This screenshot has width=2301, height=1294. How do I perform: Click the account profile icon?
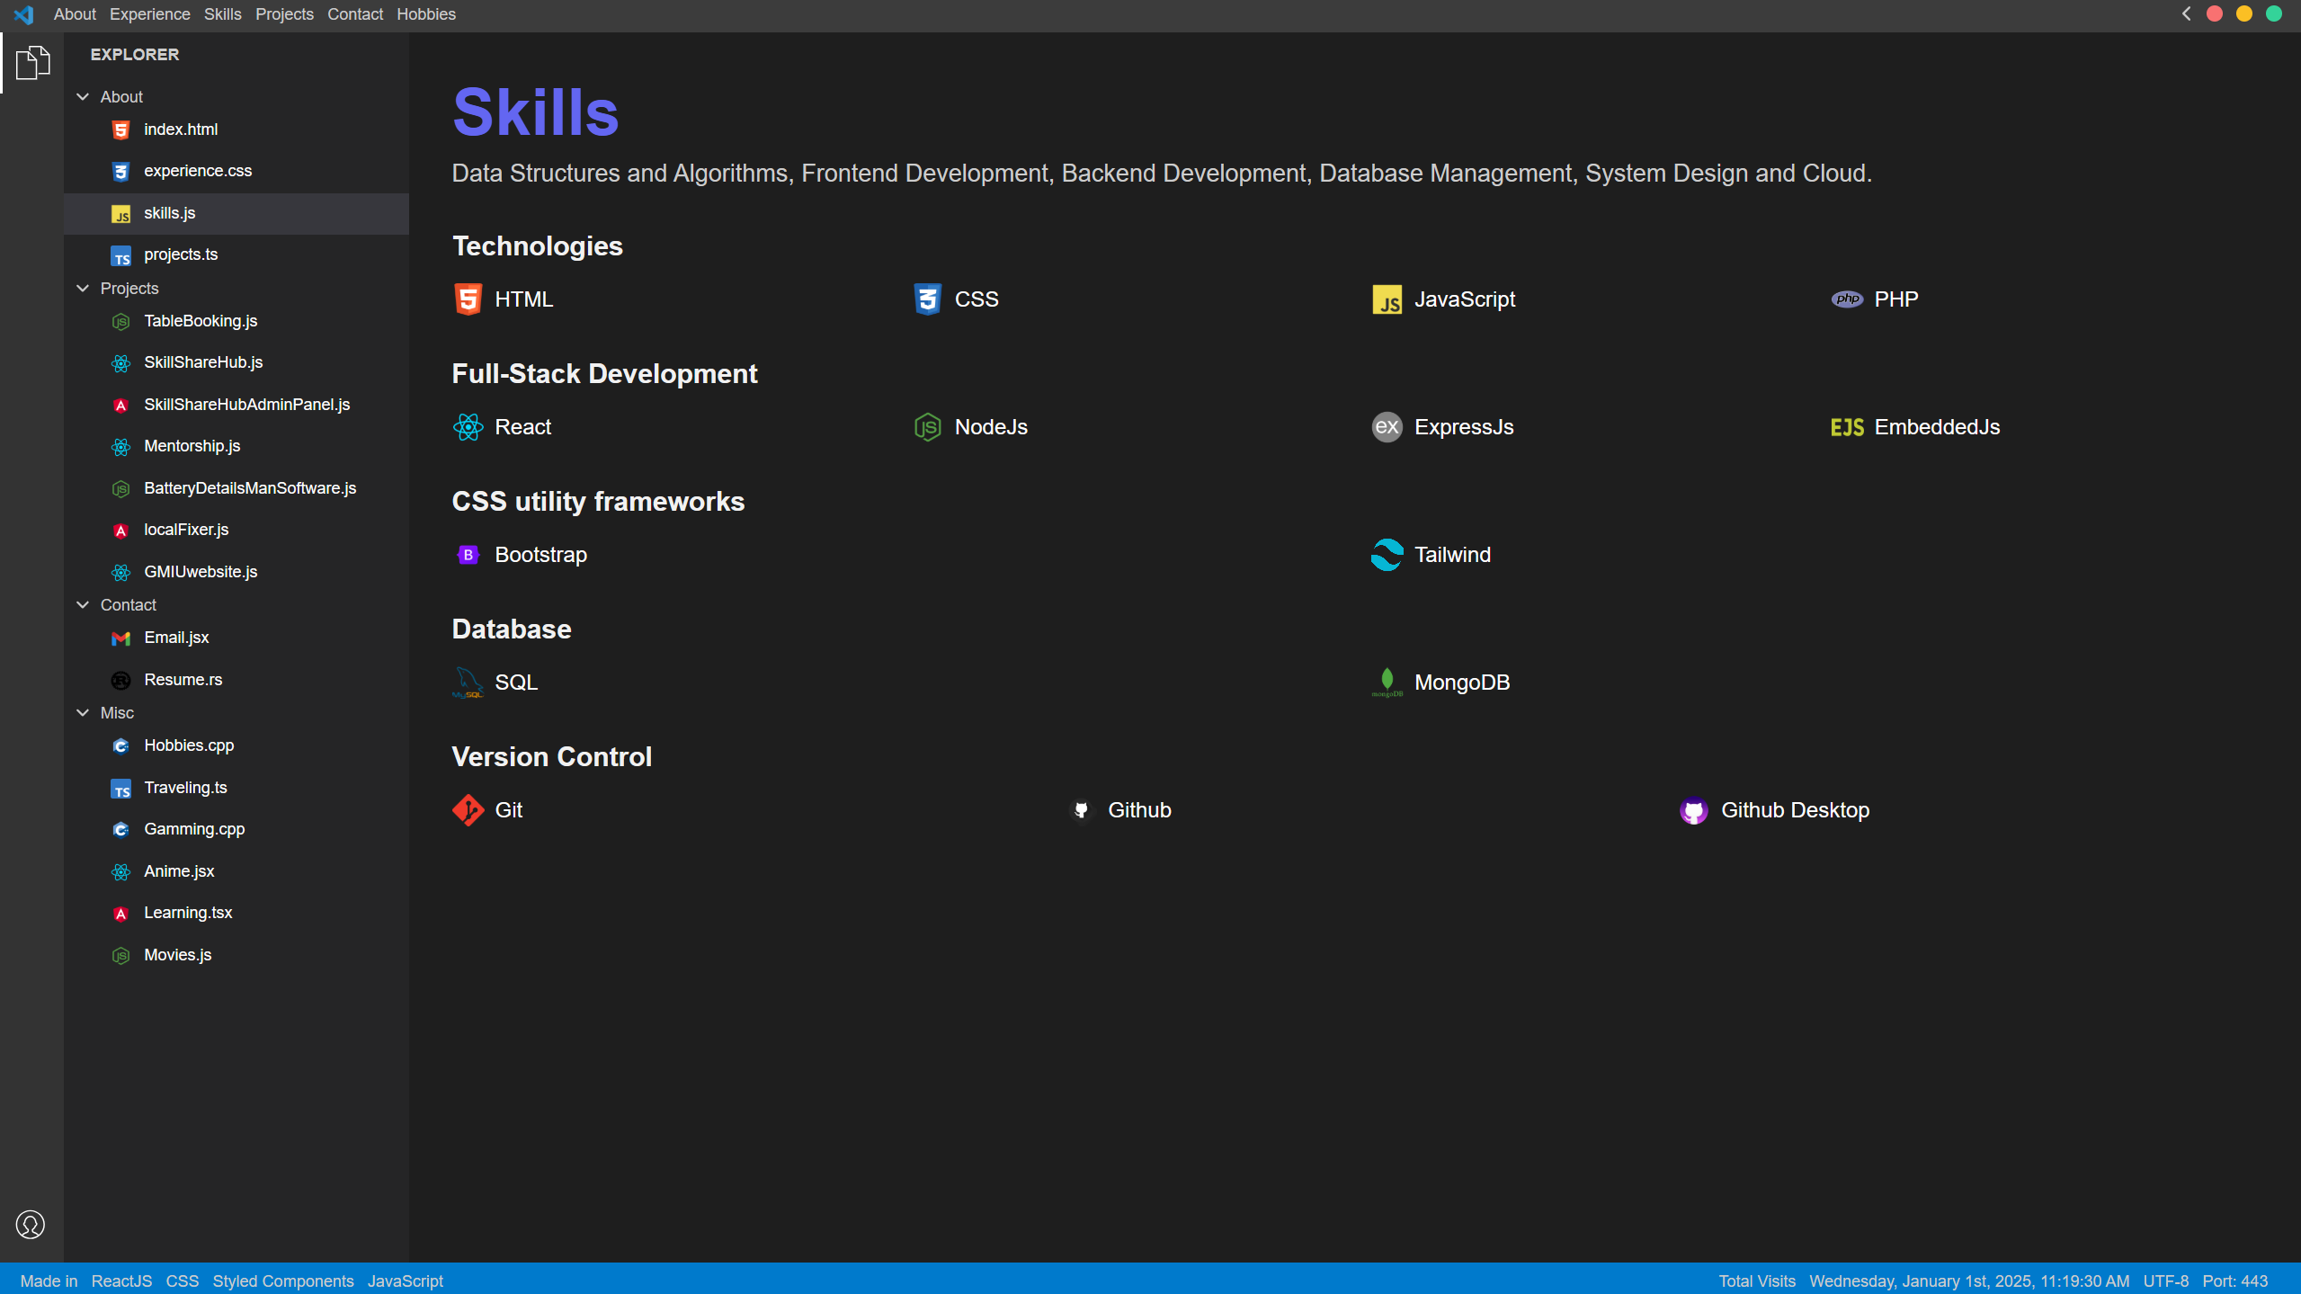[31, 1224]
